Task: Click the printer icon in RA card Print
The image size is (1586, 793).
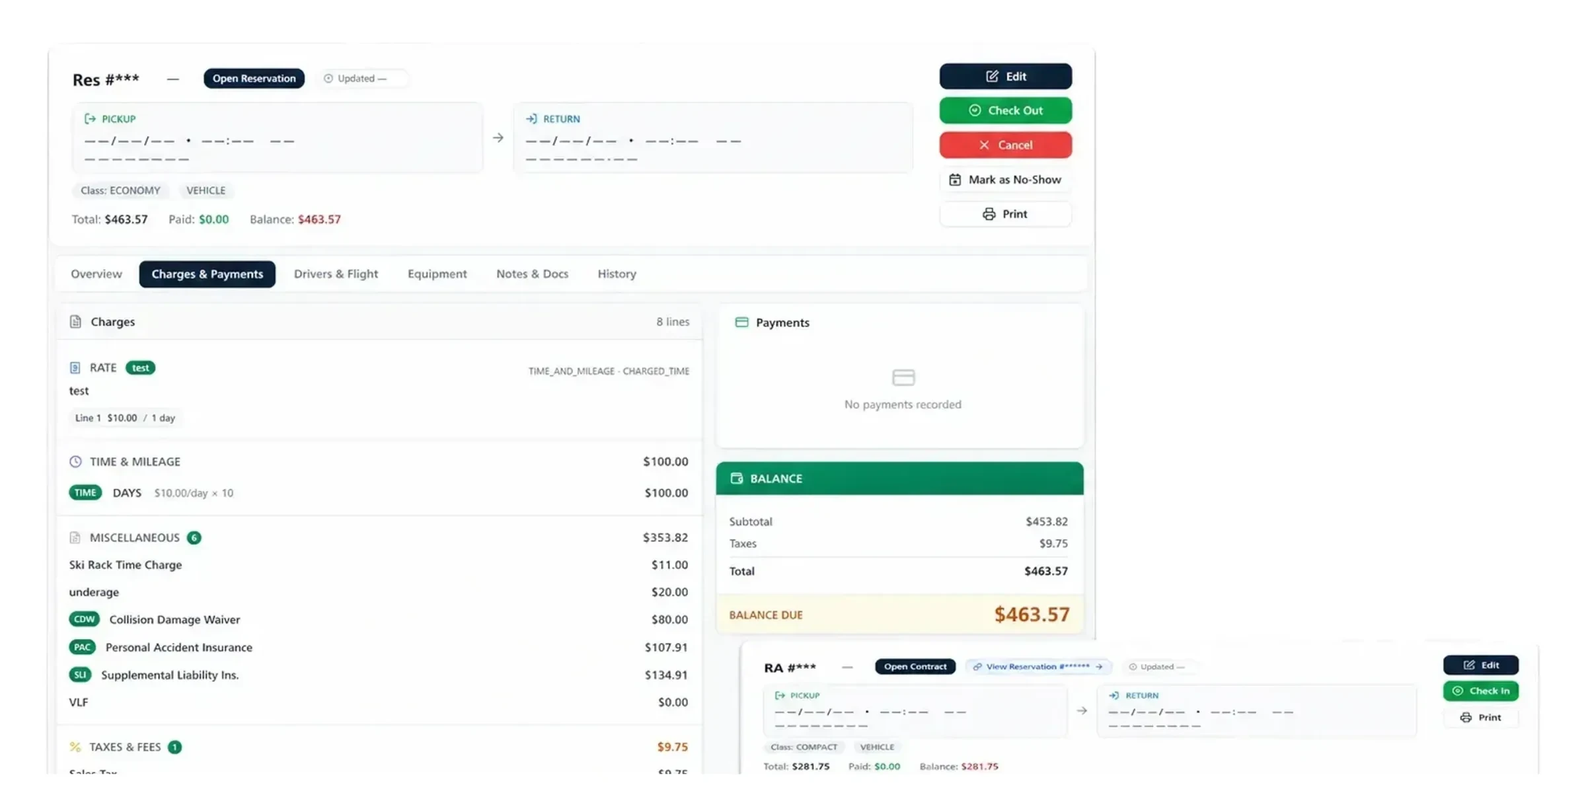Action: [x=1466, y=717]
